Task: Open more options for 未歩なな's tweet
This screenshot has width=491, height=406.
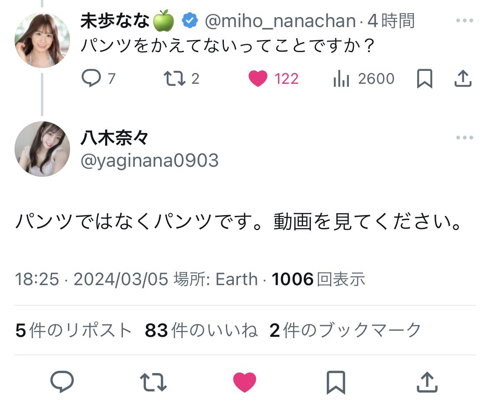Action: click(x=464, y=21)
